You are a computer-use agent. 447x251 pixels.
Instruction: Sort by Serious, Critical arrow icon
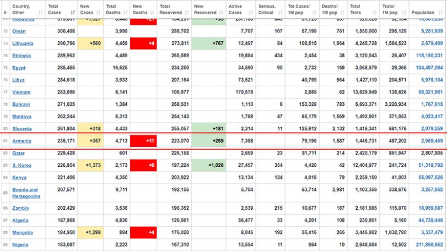click(280, 13)
